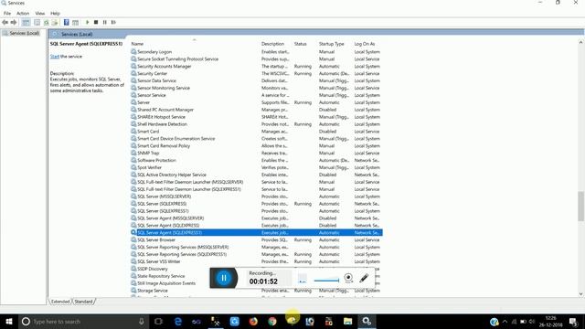Screen dimensions: 585x329
Task: Show hidden system tray icons
Action: click(x=505, y=321)
